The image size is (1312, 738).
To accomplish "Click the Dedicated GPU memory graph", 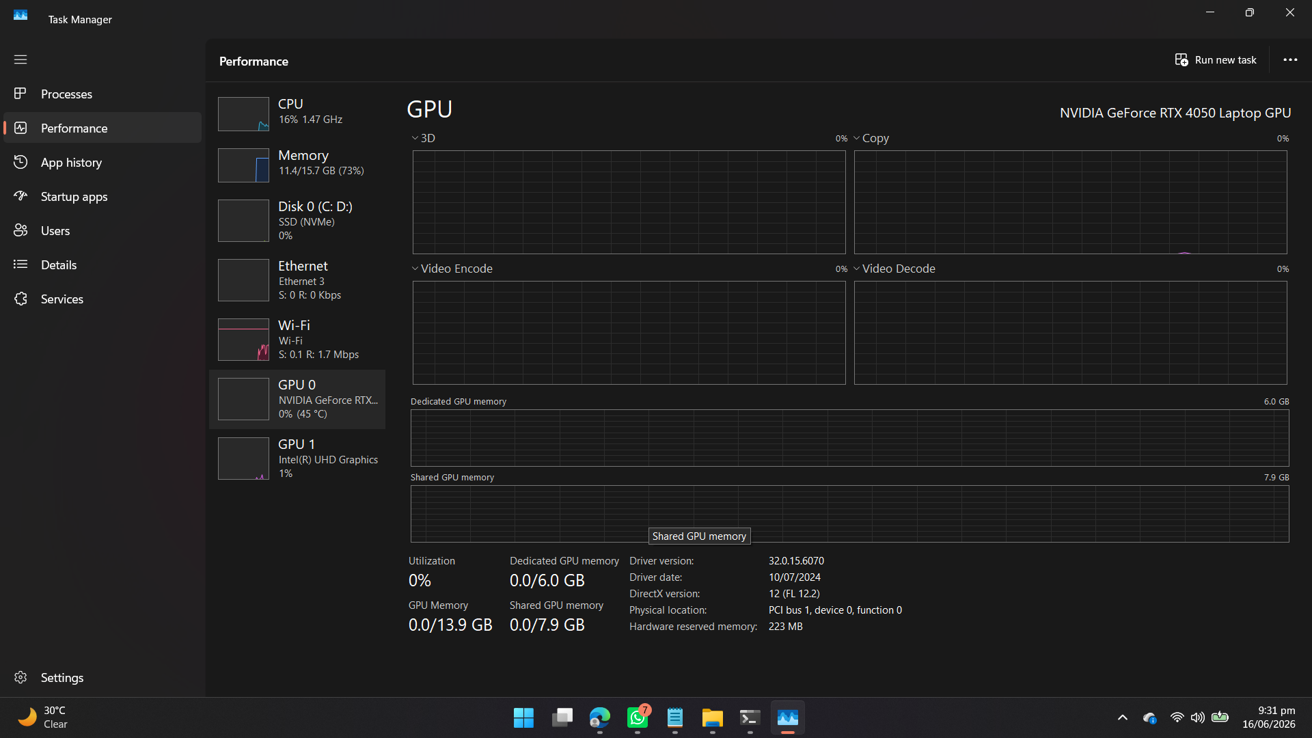I will 849,438.
